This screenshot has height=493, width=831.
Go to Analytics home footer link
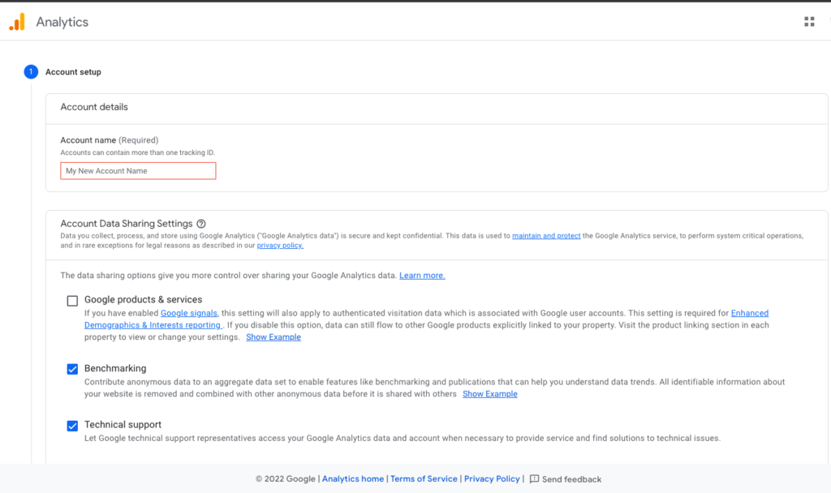tap(353, 478)
